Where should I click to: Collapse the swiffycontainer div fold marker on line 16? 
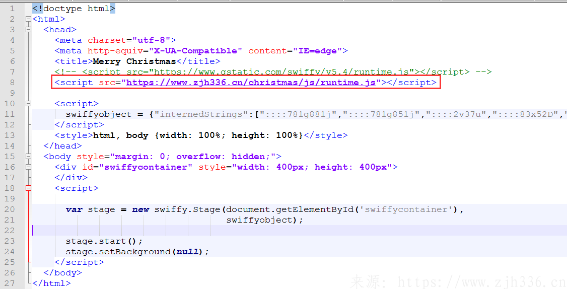(28, 167)
